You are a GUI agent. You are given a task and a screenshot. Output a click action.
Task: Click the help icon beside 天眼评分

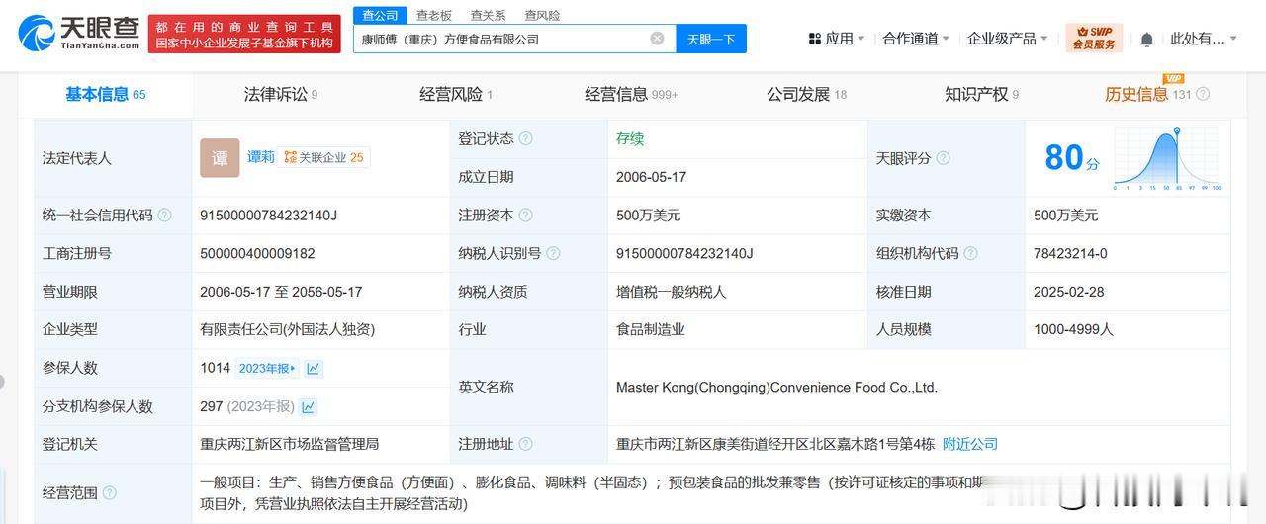[x=943, y=158]
